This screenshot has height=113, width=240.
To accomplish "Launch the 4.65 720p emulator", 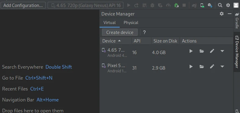I will (x=191, y=51).
